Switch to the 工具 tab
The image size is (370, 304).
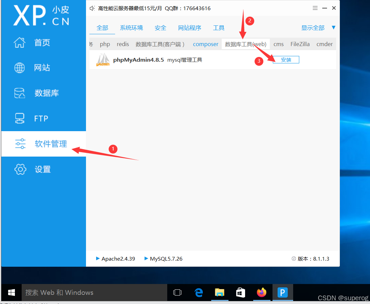pos(218,28)
